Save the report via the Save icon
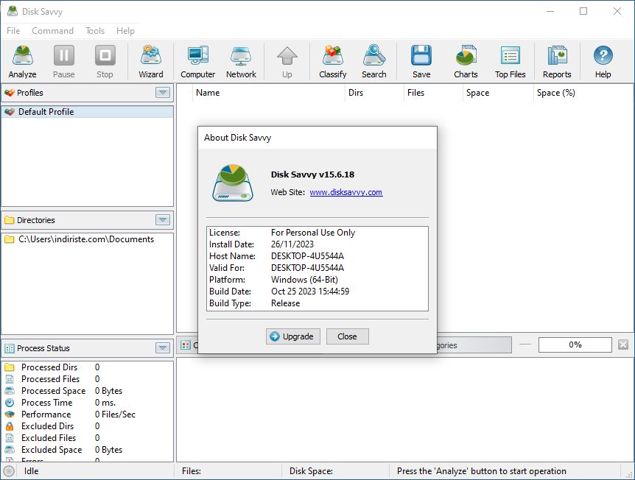The width and height of the screenshot is (635, 480). click(421, 62)
